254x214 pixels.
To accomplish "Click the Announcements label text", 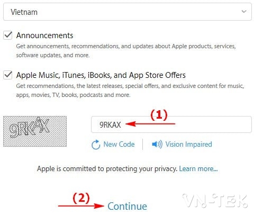I will (44, 35).
